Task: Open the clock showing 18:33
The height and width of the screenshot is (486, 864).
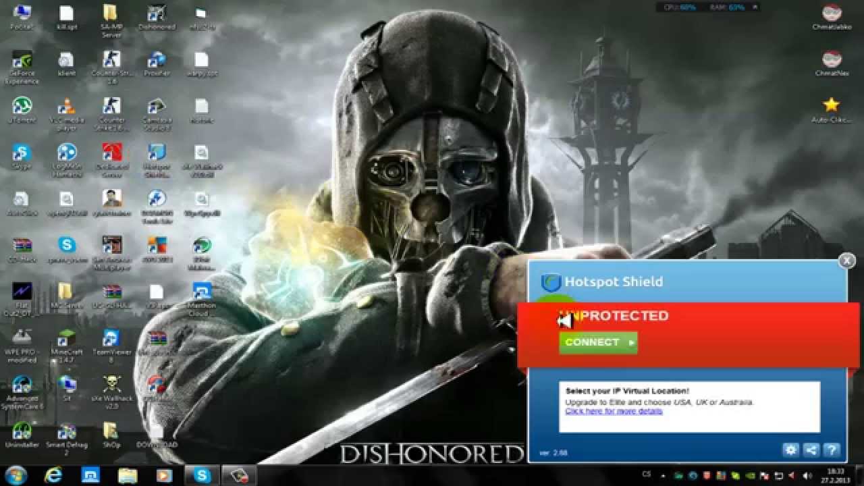Action: [837, 475]
